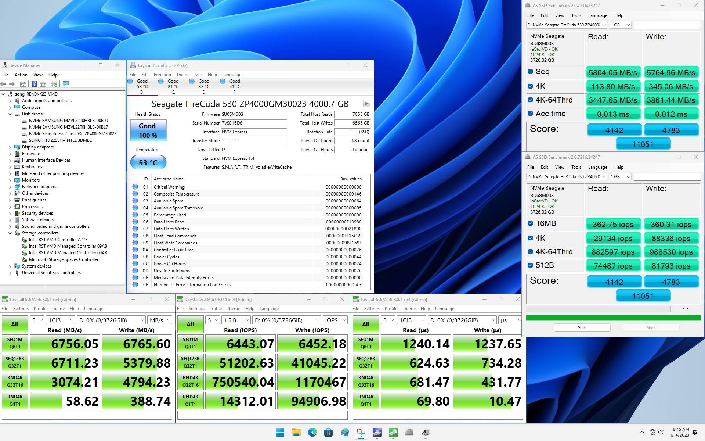This screenshot has width=705, height=441.
Task: Click next-disk arrow in CrystalDiskInfo header
Action: tap(366, 104)
